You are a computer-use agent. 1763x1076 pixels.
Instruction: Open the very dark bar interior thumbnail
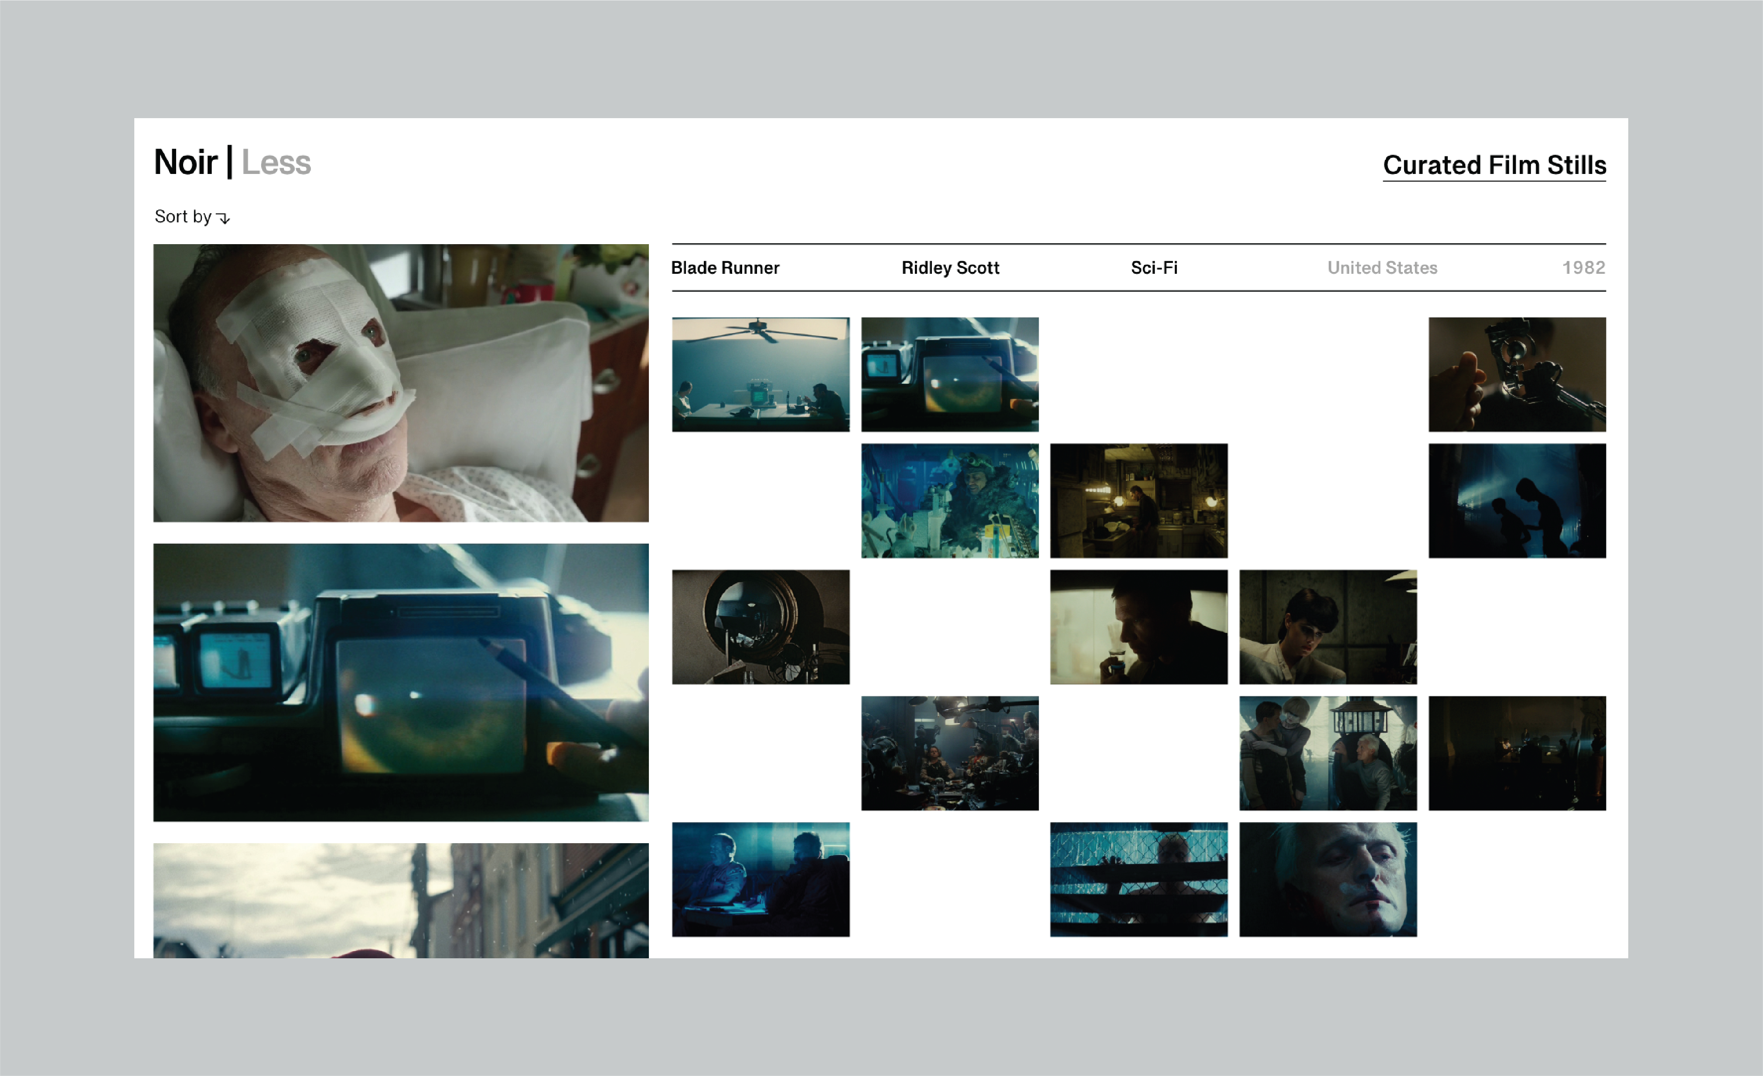tap(1517, 753)
